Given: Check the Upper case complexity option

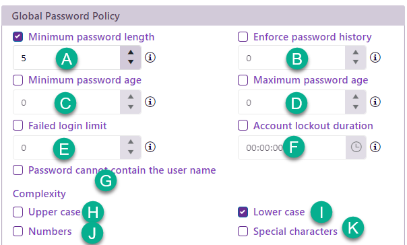Looking at the screenshot, I should [x=18, y=212].
